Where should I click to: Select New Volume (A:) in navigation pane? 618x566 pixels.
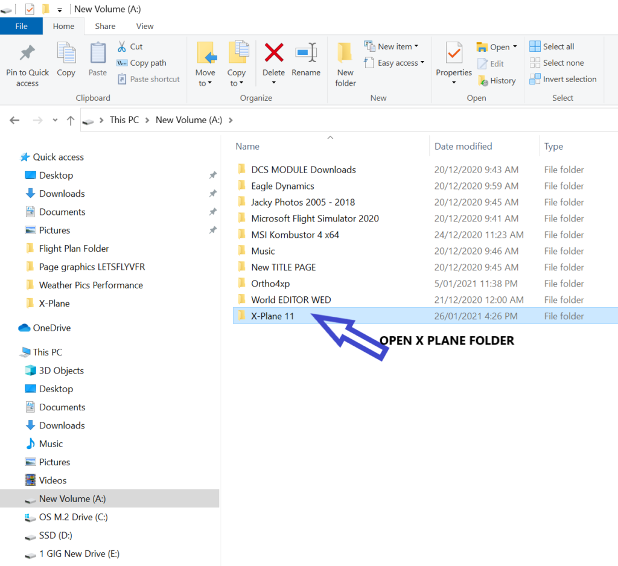(x=110, y=499)
